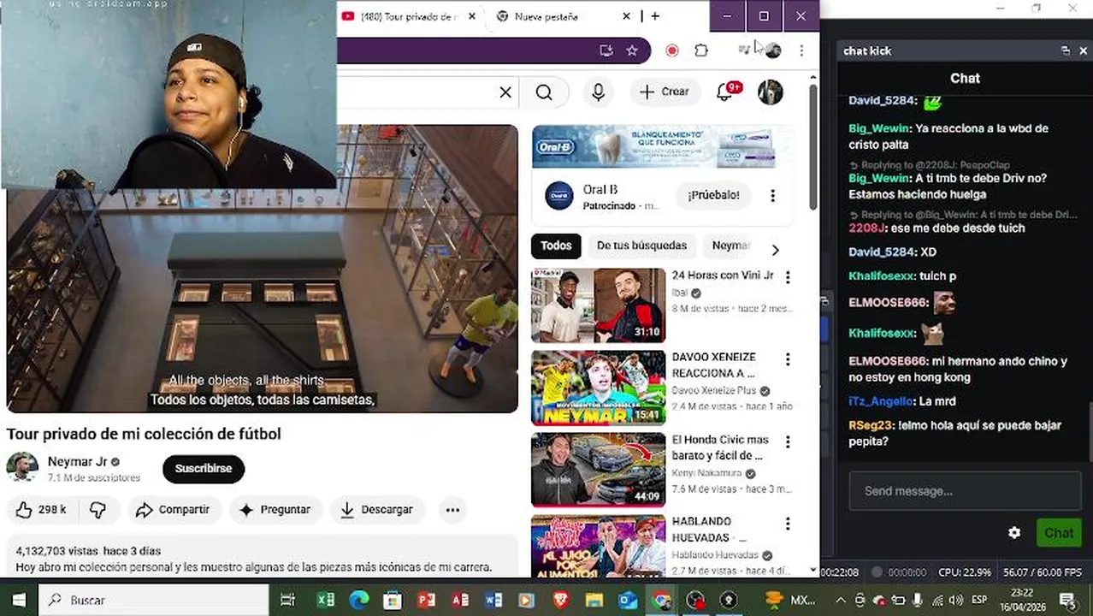Click the Preguntar button
Screen dimensions: 1093x616
(x=275, y=509)
